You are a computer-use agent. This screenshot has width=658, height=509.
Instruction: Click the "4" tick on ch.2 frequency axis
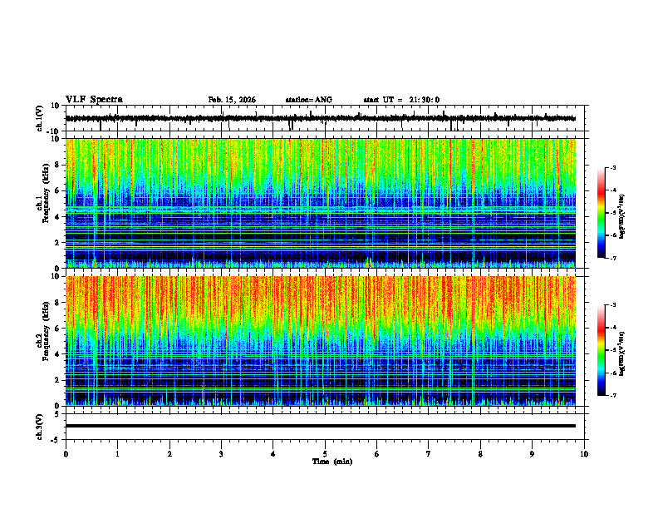point(57,354)
